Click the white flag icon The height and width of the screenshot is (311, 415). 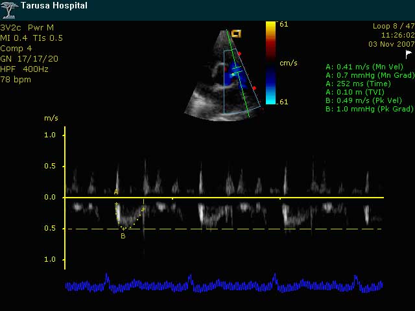tap(409, 54)
